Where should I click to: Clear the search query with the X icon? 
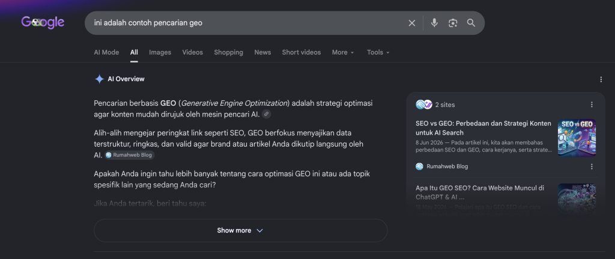(x=412, y=23)
